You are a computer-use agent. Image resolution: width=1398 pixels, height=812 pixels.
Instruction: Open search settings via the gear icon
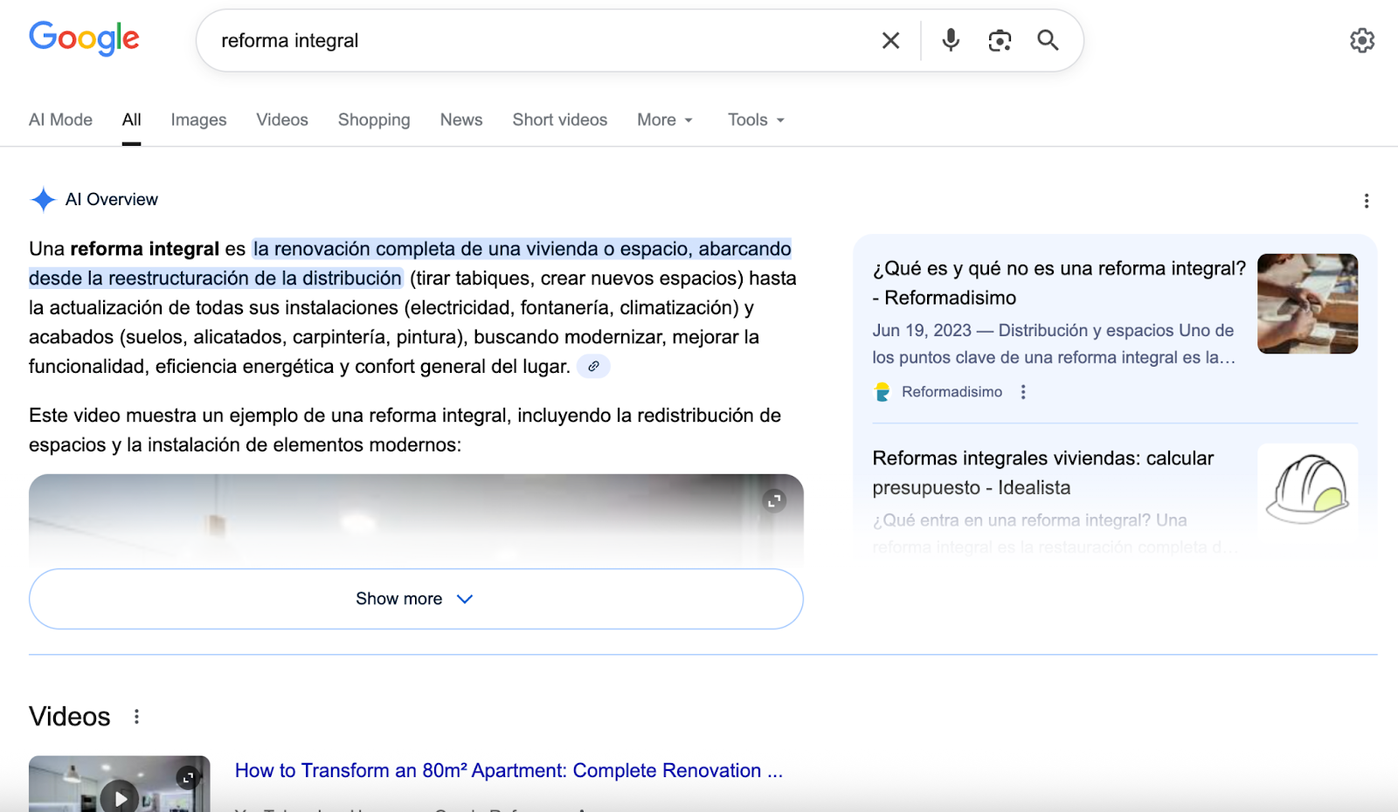[x=1360, y=40]
